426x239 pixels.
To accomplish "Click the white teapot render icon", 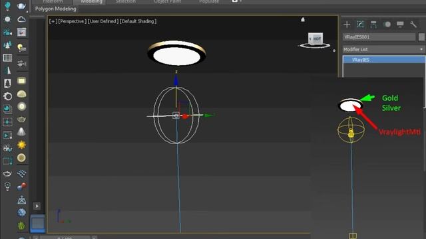I will (21, 6).
